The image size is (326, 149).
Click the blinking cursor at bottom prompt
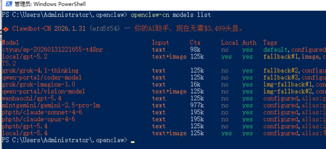(133, 142)
